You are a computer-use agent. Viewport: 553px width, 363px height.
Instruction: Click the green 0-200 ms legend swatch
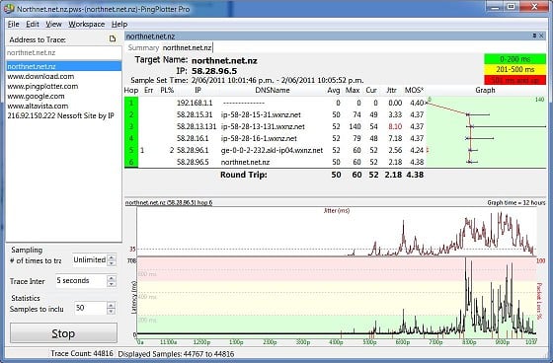514,59
